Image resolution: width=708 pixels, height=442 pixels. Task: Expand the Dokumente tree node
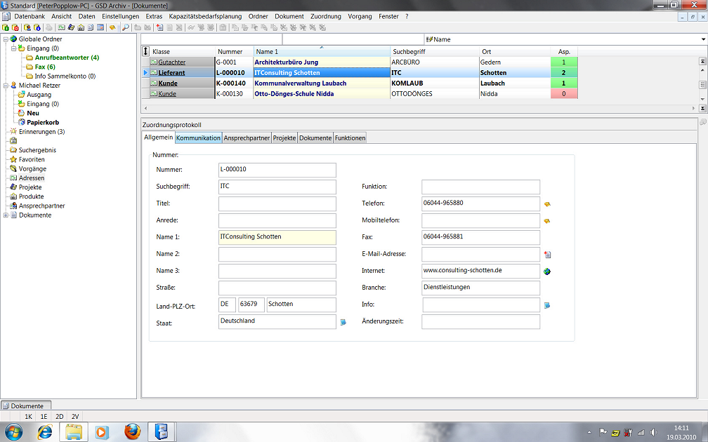(6, 215)
